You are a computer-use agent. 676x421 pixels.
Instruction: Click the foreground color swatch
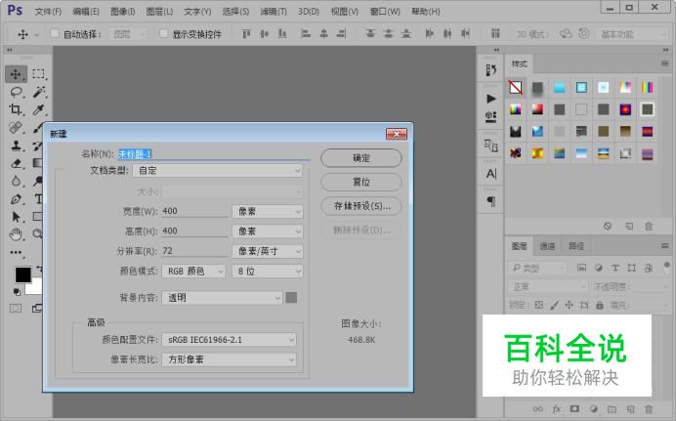pyautogui.click(x=21, y=275)
